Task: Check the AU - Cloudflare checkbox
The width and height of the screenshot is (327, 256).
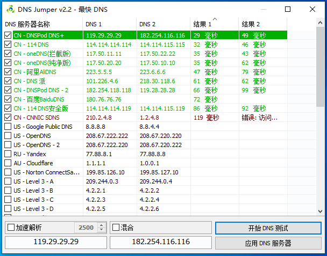Action: (8, 163)
